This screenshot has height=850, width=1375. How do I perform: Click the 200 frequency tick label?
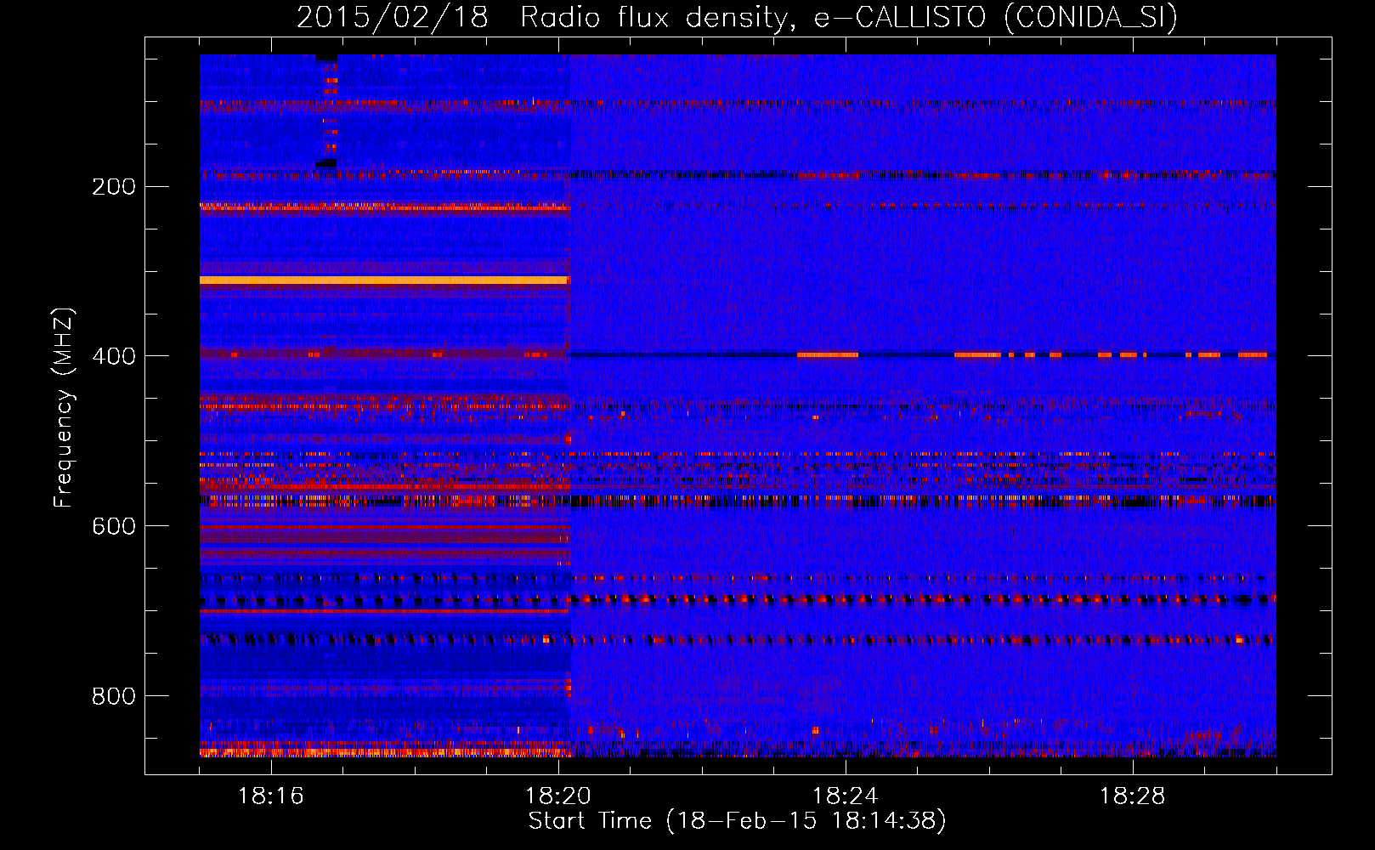tap(114, 186)
